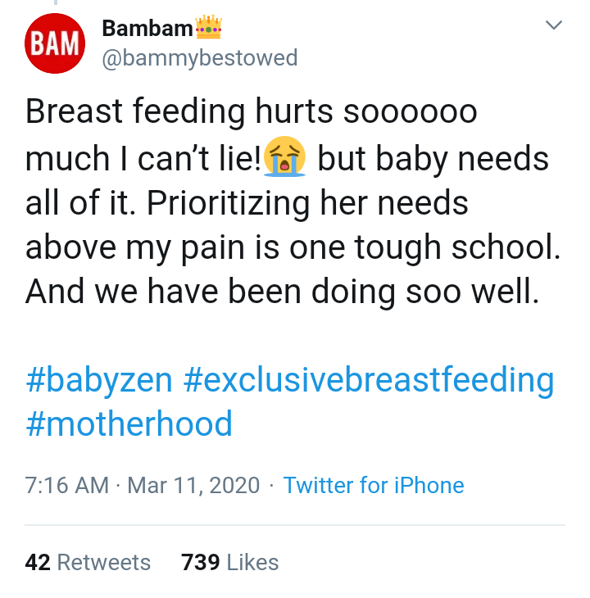This screenshot has width=590, height=598.
Task: View the 739 Likes list
Action: tap(229, 562)
